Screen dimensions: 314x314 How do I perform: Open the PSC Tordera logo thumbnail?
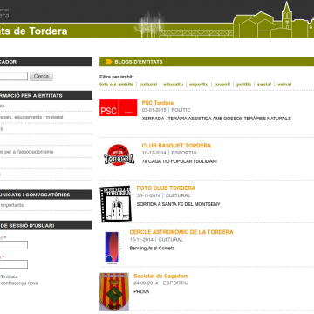(x=119, y=108)
